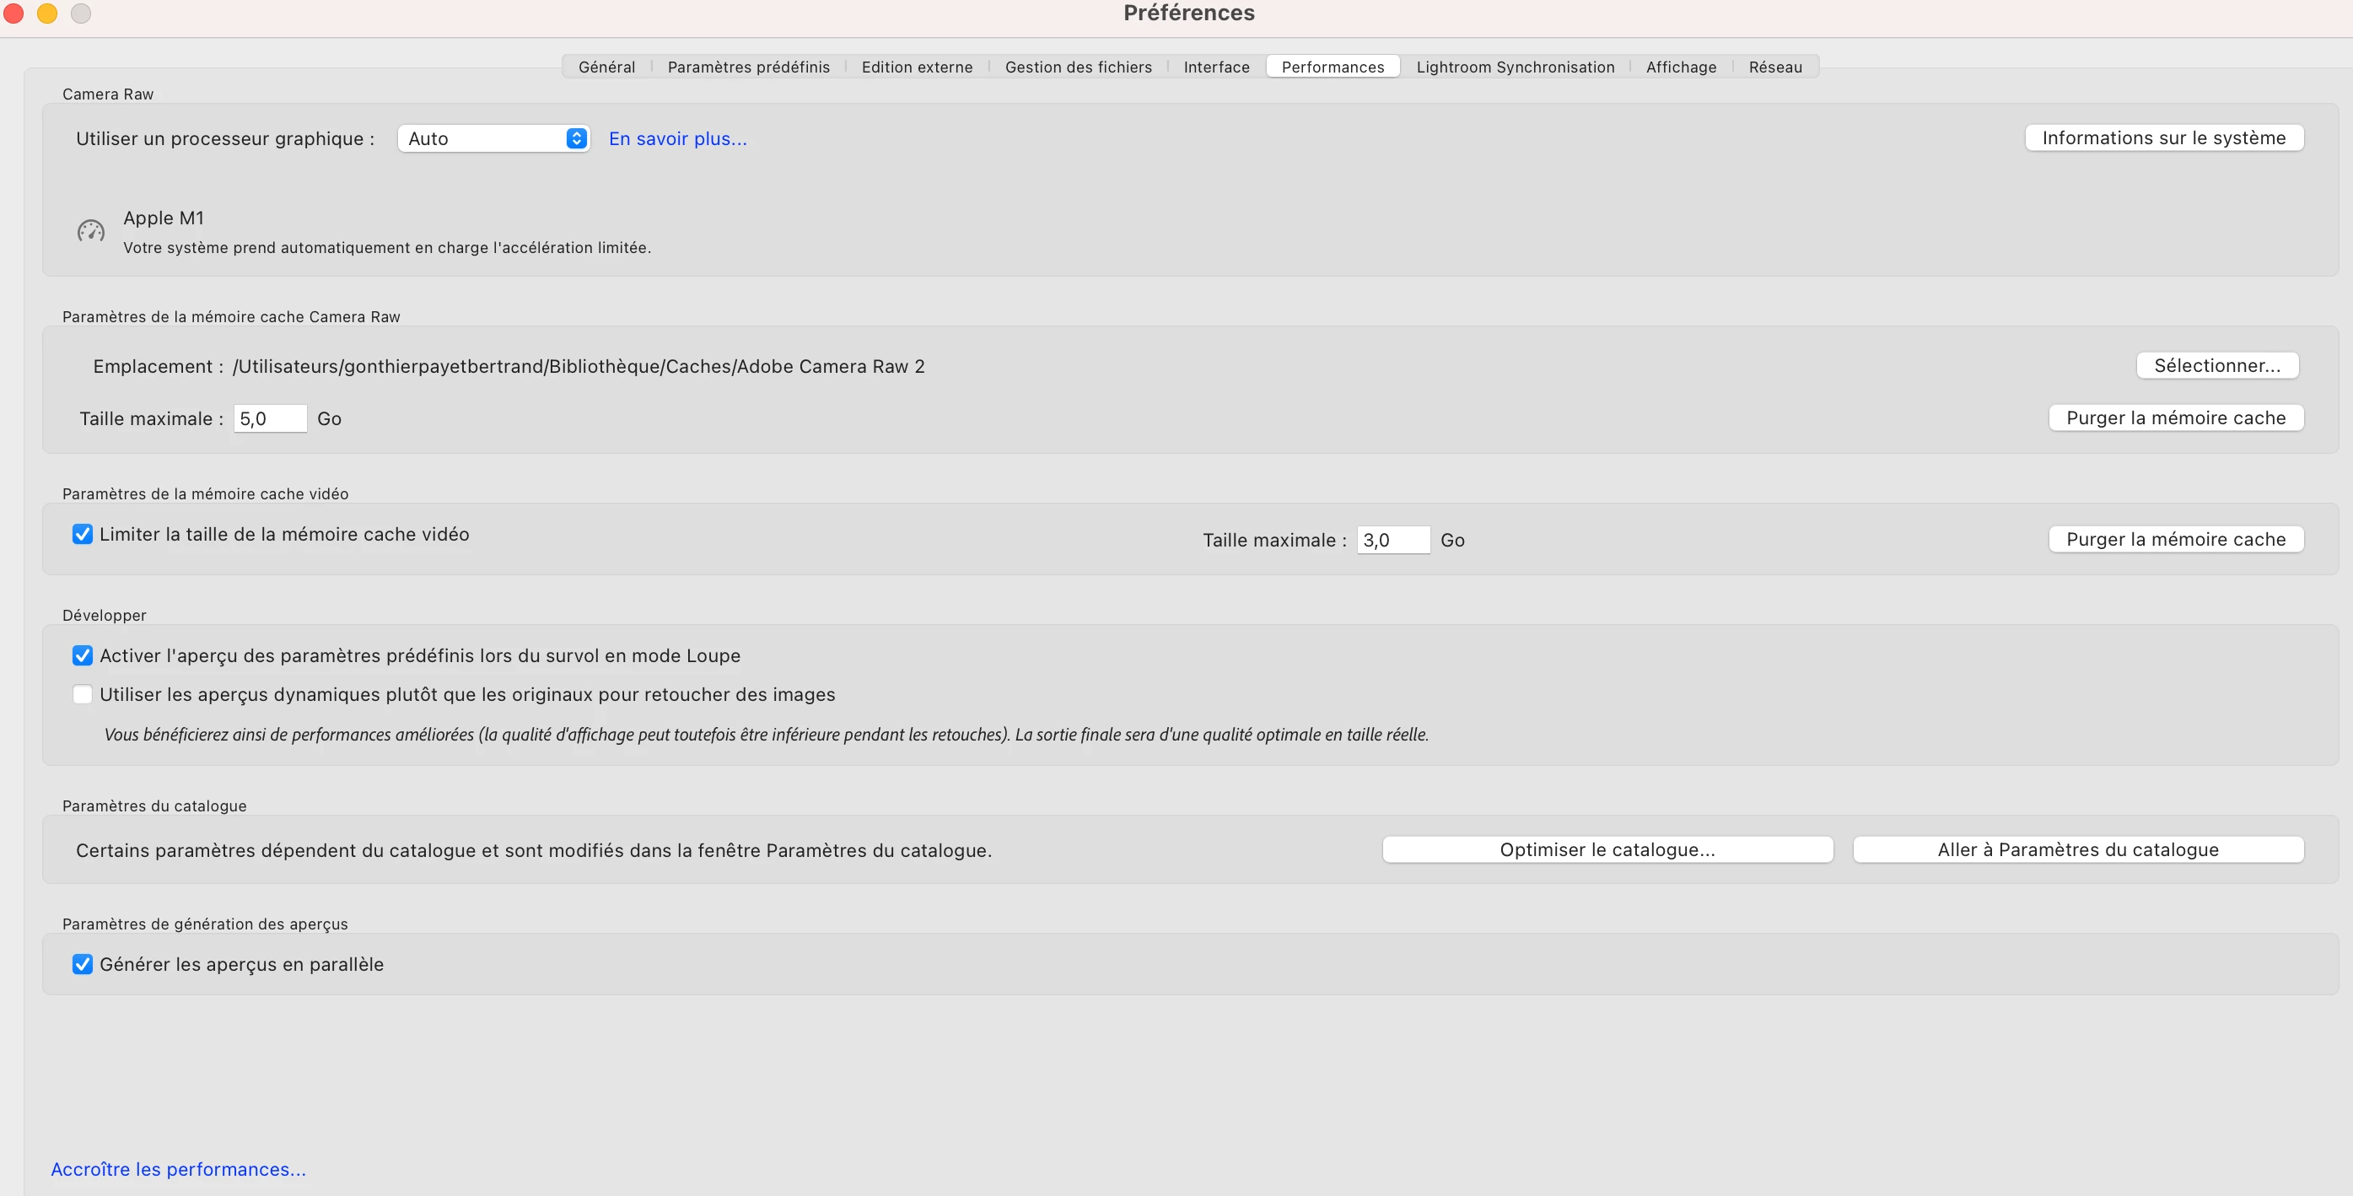The width and height of the screenshot is (2353, 1196).
Task: Switch to the Général tab
Action: [606, 67]
